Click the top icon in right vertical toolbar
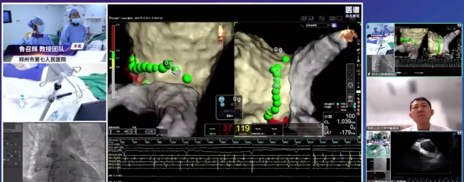 tap(350, 67)
